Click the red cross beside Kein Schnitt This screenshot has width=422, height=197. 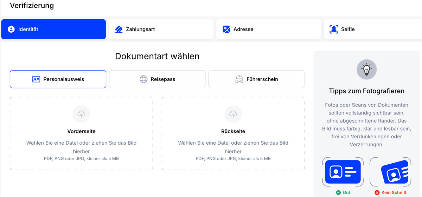pos(377,192)
